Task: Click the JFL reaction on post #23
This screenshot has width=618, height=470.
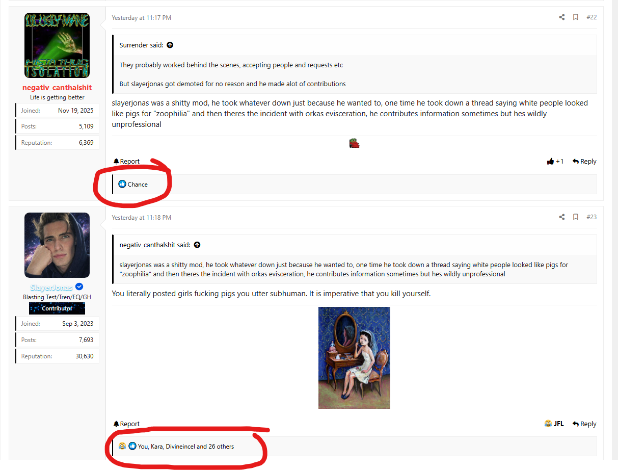Action: coord(554,424)
